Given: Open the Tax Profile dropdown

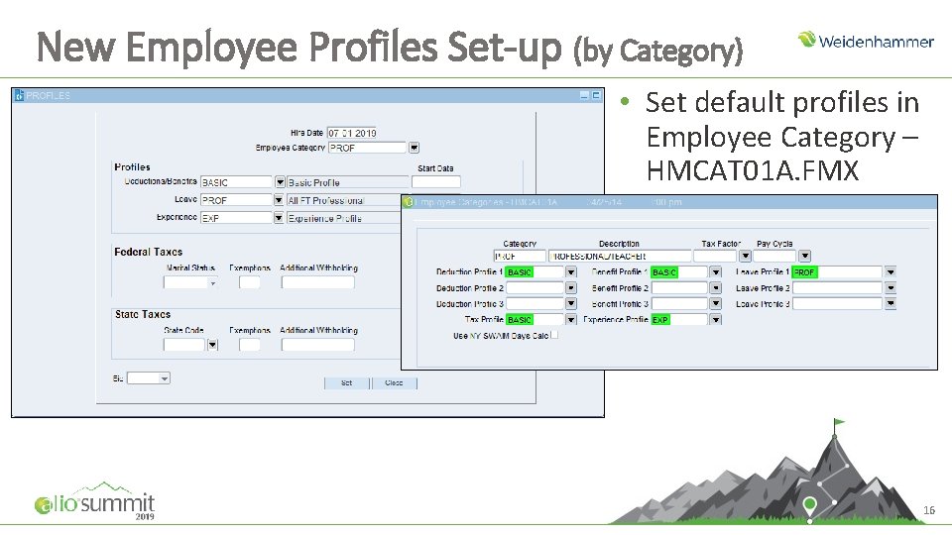Looking at the screenshot, I should 571,320.
